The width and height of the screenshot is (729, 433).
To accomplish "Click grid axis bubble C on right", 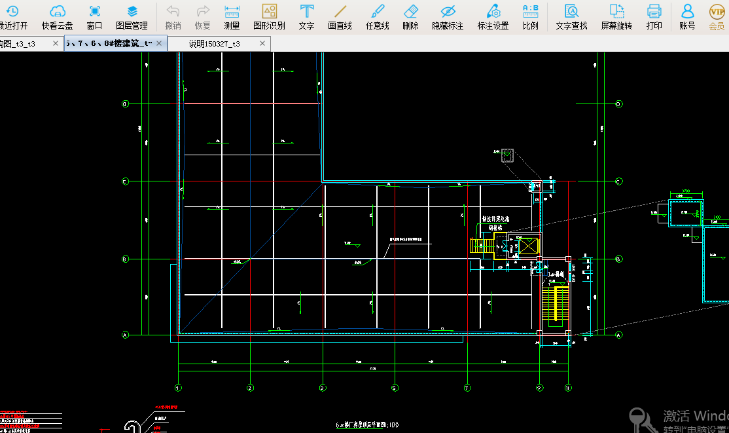I will click(x=619, y=181).
